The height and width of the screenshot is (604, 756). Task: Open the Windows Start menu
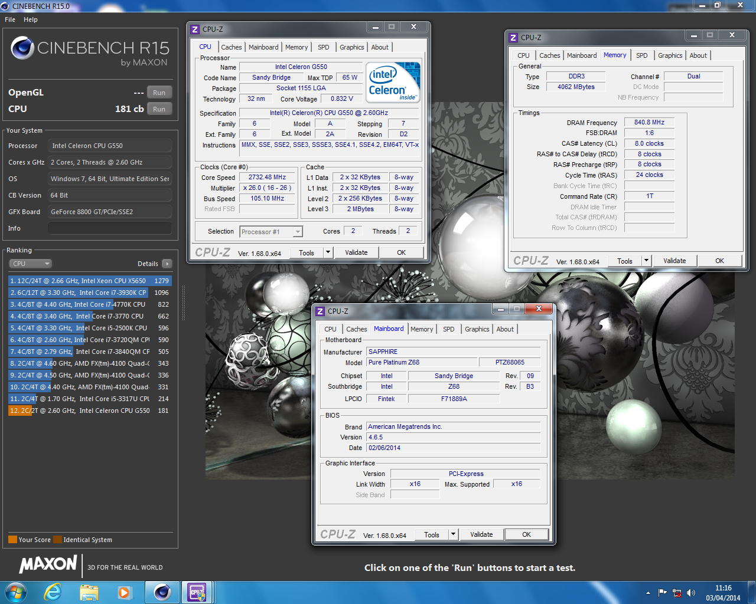15,592
